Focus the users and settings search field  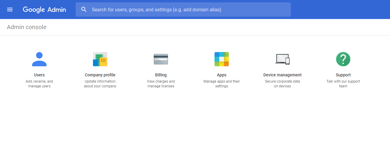coord(183,10)
